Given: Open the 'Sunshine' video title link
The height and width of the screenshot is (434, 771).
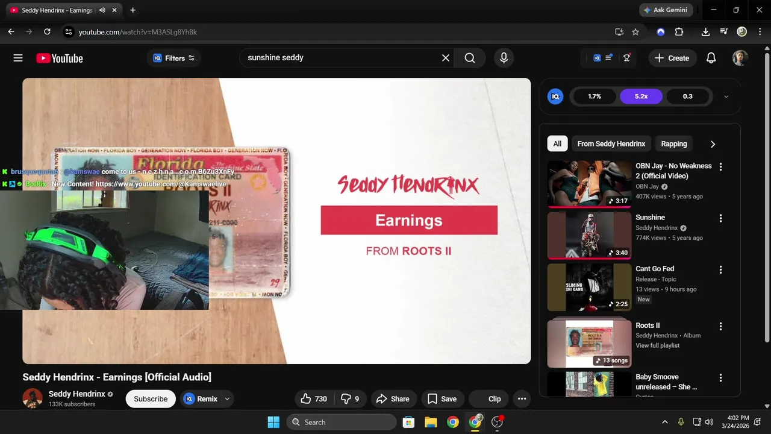Looking at the screenshot, I should (x=650, y=217).
